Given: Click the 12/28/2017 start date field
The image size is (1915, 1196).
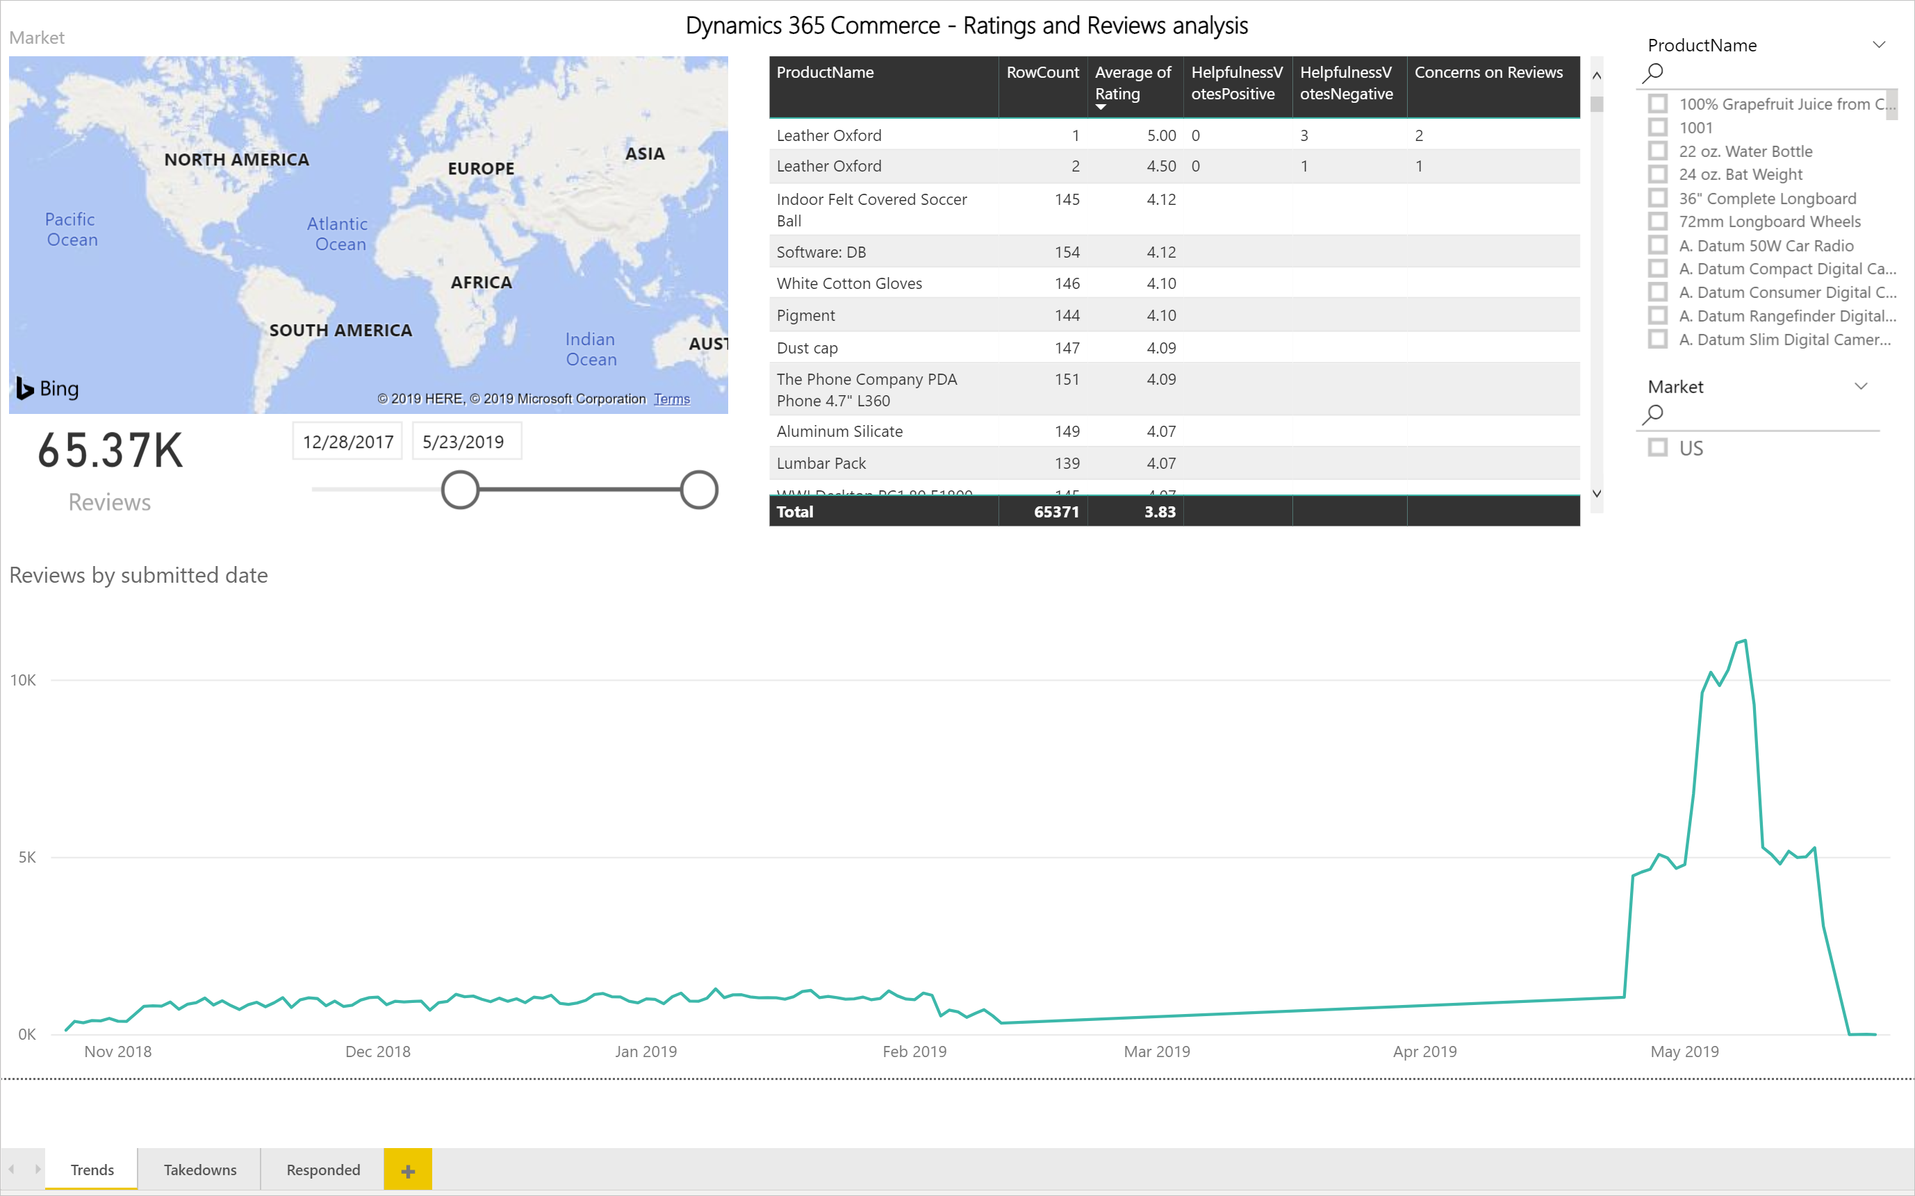Looking at the screenshot, I should 347,442.
